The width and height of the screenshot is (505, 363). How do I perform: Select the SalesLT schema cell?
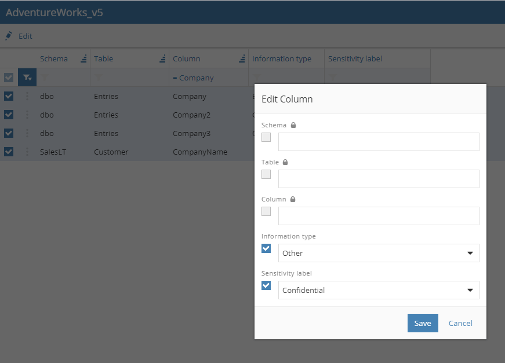coord(53,152)
